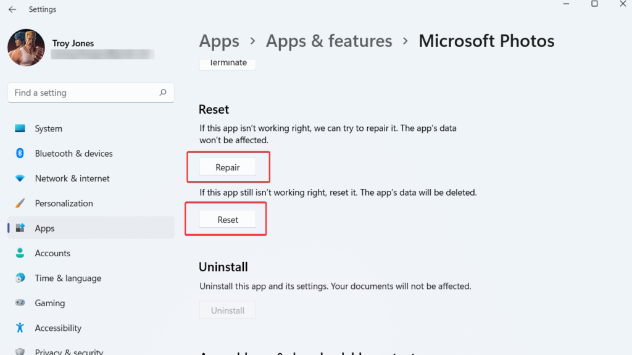Screen dimensions: 632x355
Task: Open Bluetooth & devices settings
Action: (91, 153)
